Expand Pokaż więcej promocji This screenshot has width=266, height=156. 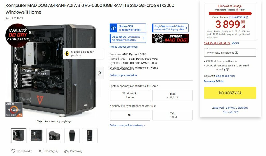pyautogui.click(x=123, y=47)
